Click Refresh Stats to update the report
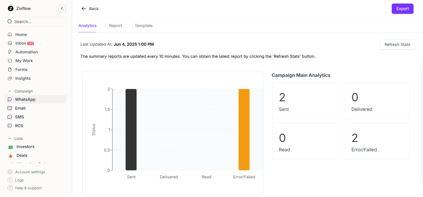Image resolution: width=423 pixels, height=197 pixels. (397, 44)
